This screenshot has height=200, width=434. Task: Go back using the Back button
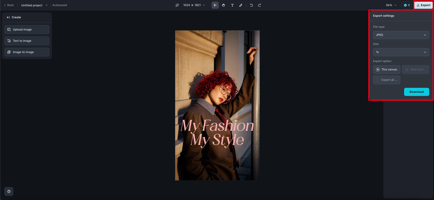click(9, 5)
